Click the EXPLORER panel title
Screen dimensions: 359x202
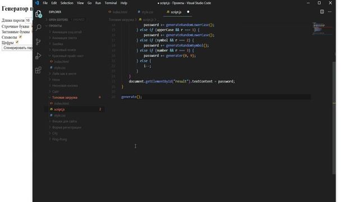tap(55, 12)
